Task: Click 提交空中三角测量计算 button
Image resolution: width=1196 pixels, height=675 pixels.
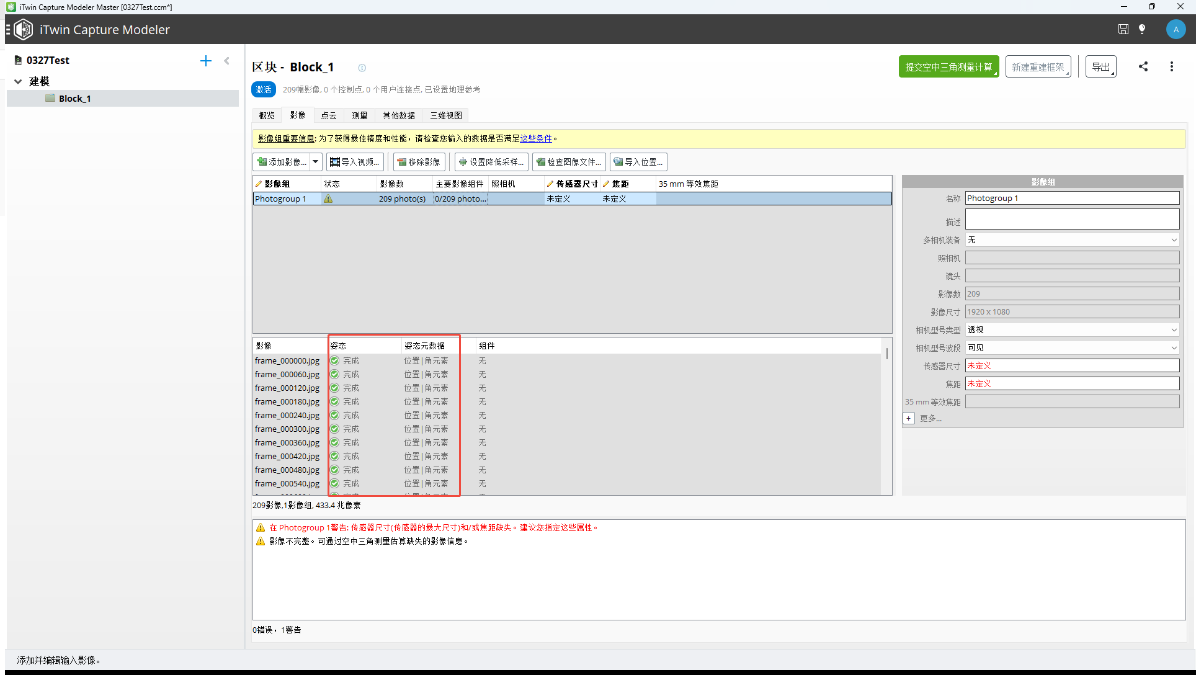Action: click(948, 67)
